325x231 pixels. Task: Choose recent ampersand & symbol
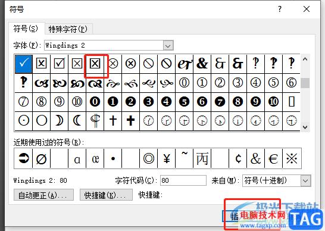click(x=255, y=158)
